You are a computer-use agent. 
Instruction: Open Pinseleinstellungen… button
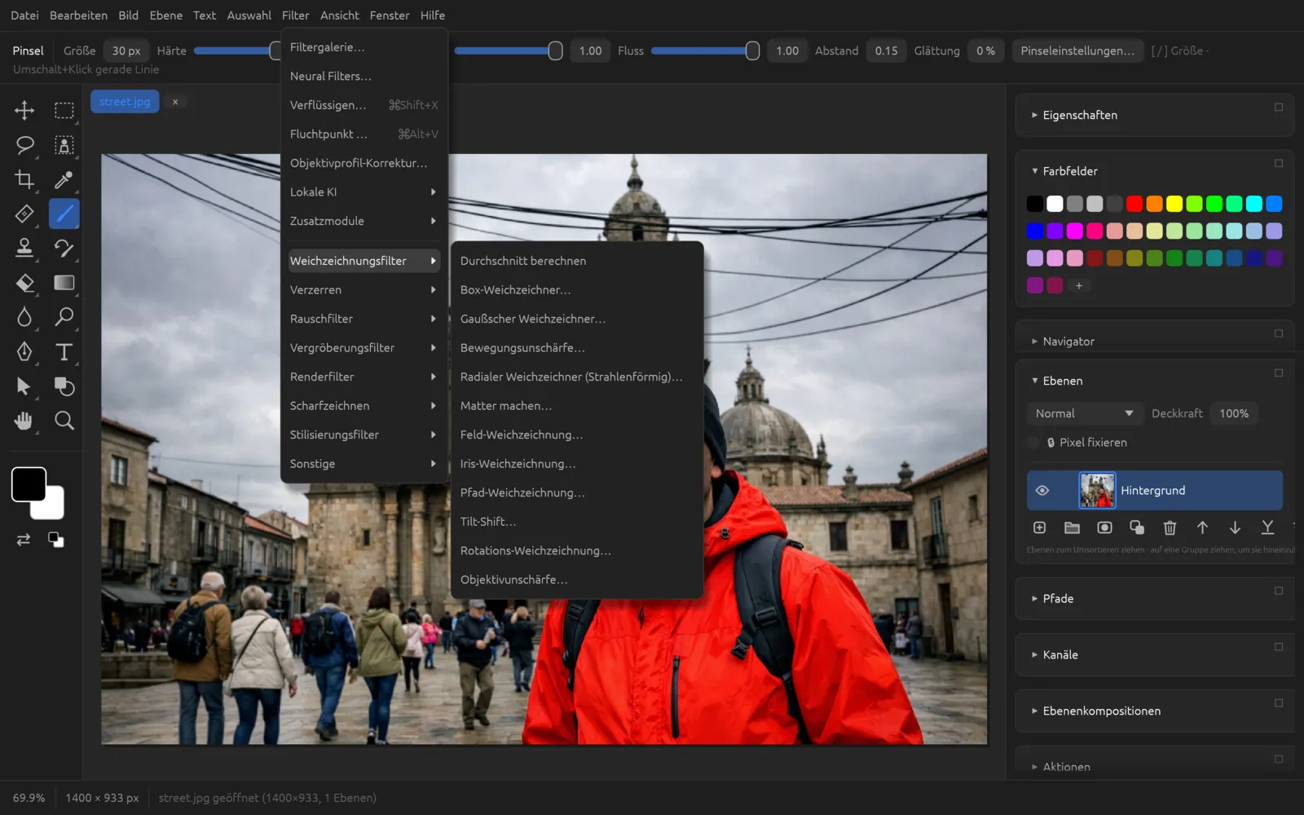coord(1077,51)
